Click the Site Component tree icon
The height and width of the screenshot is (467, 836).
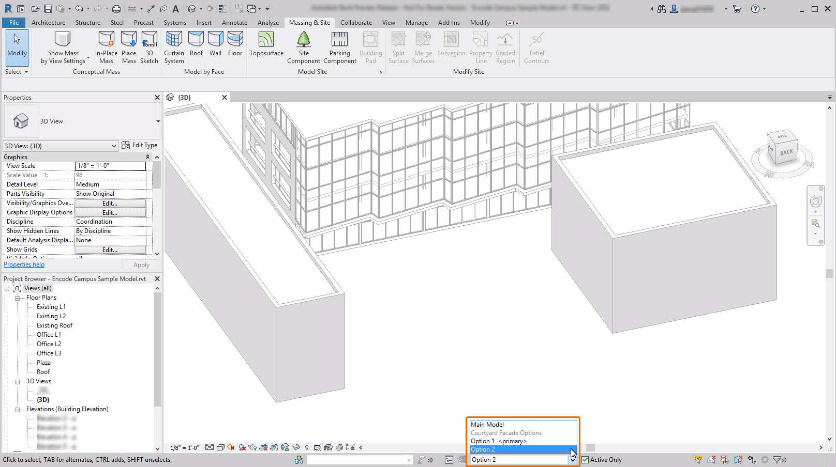click(x=304, y=40)
